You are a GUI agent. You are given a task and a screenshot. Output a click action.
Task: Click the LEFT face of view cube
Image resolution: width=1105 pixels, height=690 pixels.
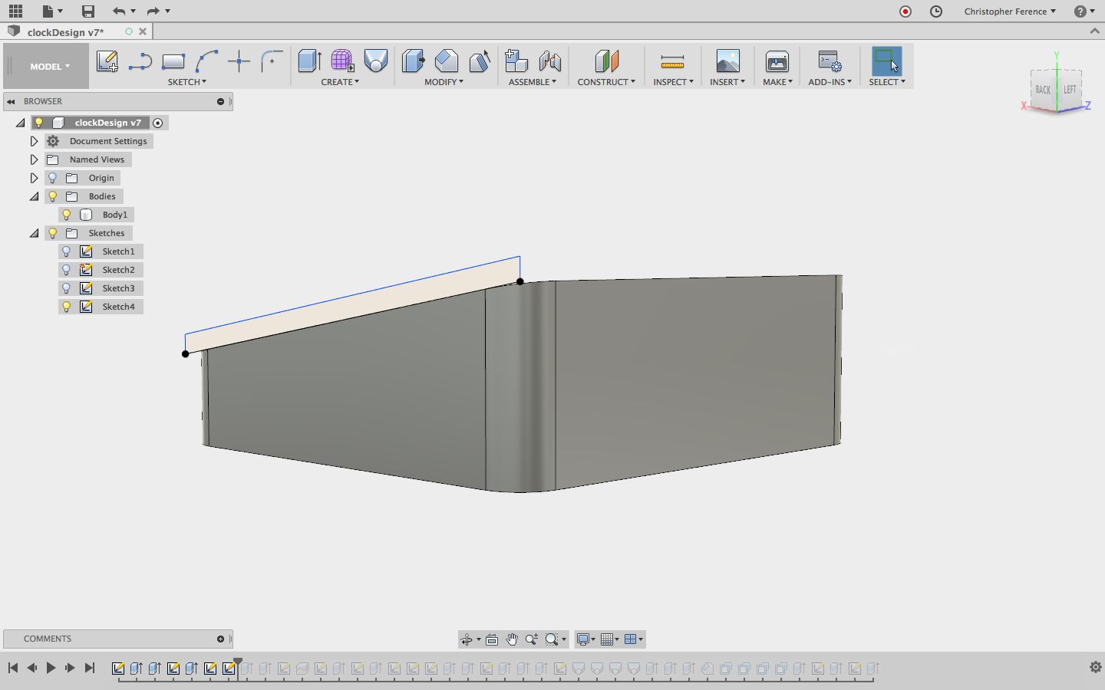[1070, 90]
